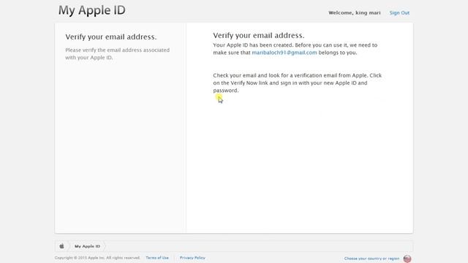This screenshot has width=468, height=263.
Task: Click 'Your Apple ID has been created' sentence
Action: coord(295,49)
